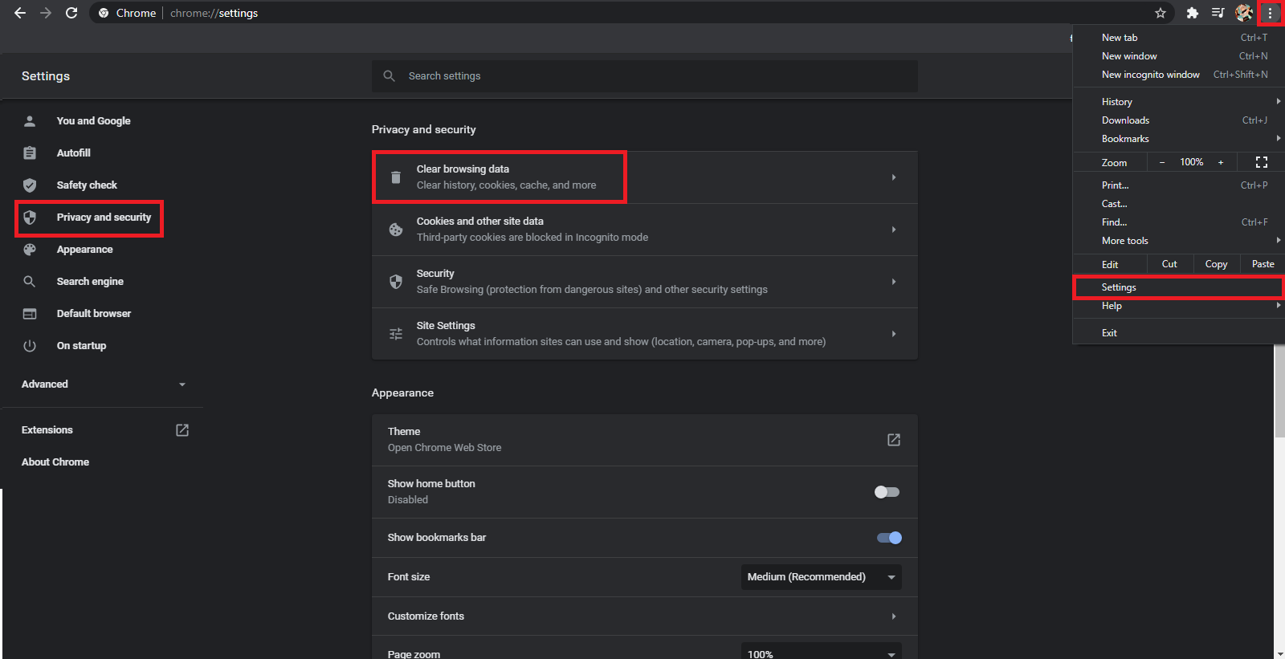Click Copy in the Edit menu row
The height and width of the screenshot is (659, 1285).
coord(1217,264)
